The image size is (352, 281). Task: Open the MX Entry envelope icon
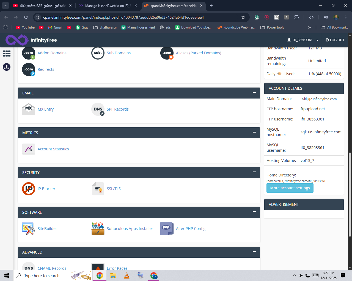[29, 109]
